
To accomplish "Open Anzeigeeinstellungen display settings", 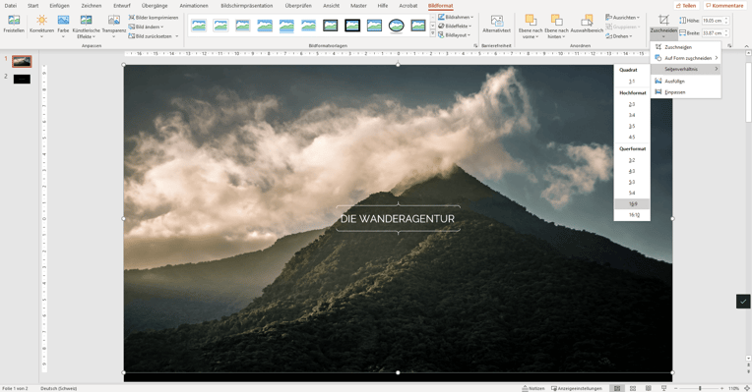I will [x=577, y=388].
